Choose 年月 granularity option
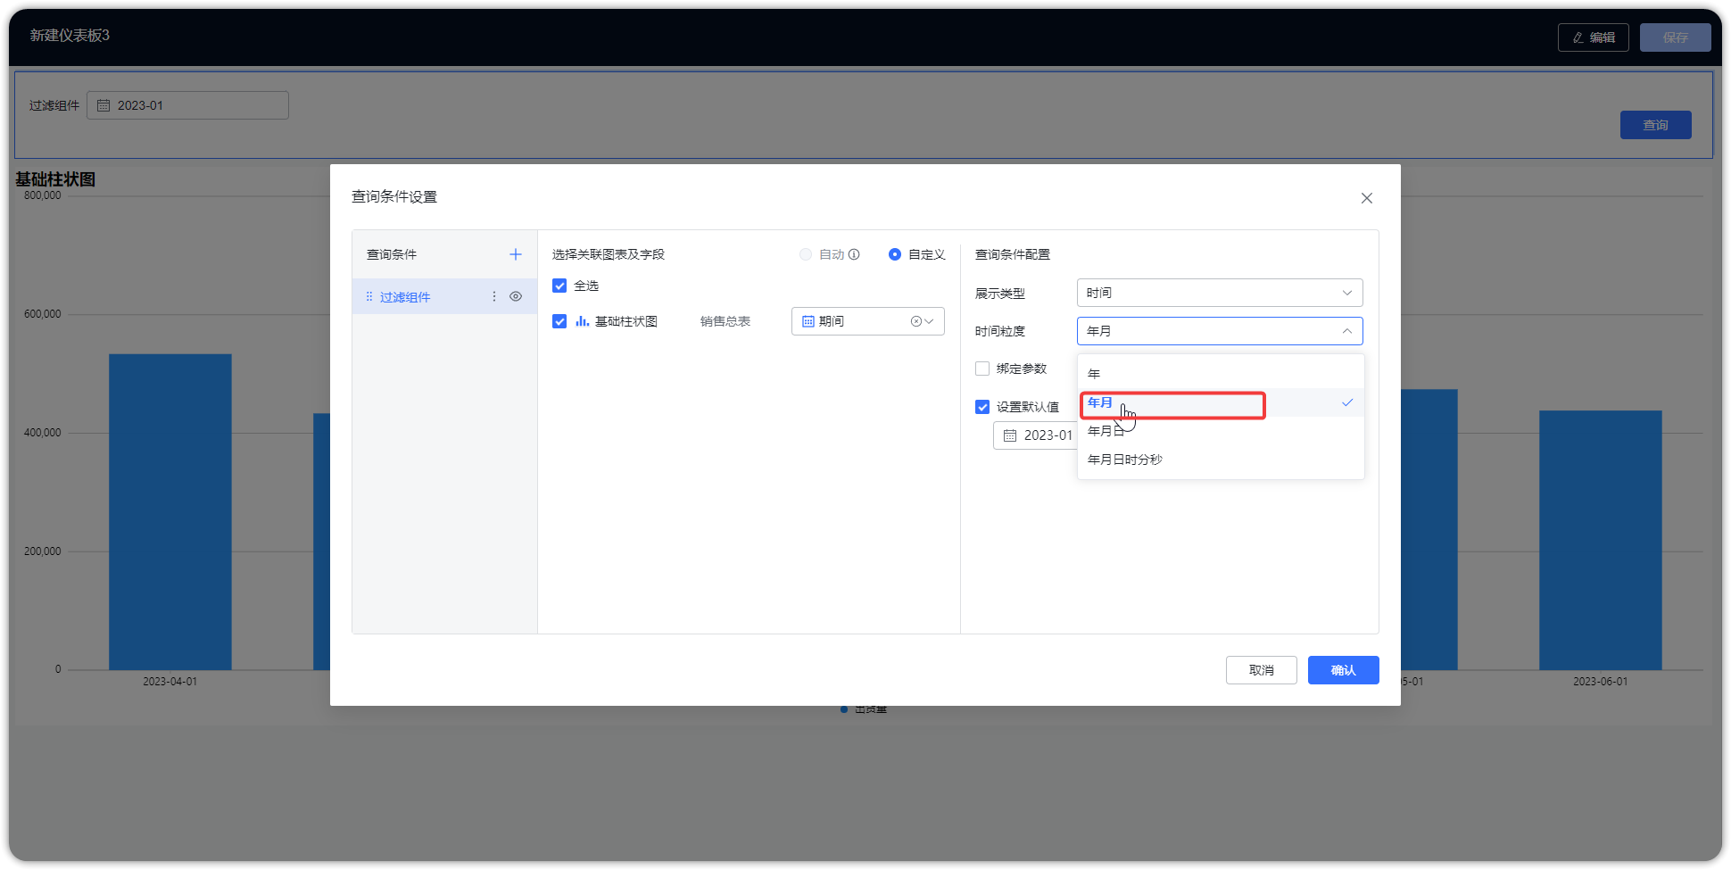 coord(1221,402)
